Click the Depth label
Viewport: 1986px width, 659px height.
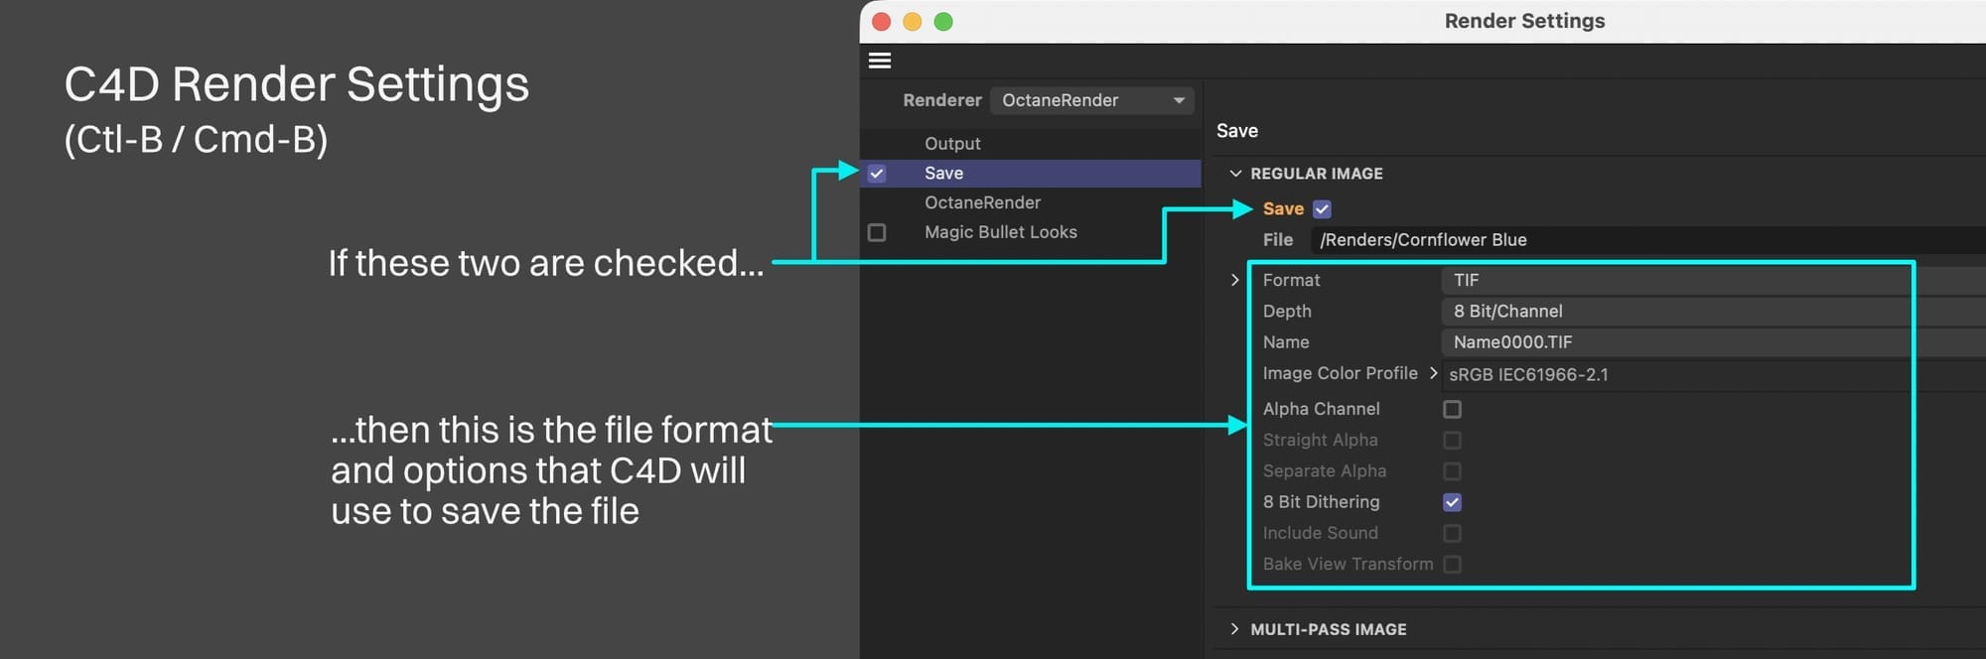[x=1287, y=312]
